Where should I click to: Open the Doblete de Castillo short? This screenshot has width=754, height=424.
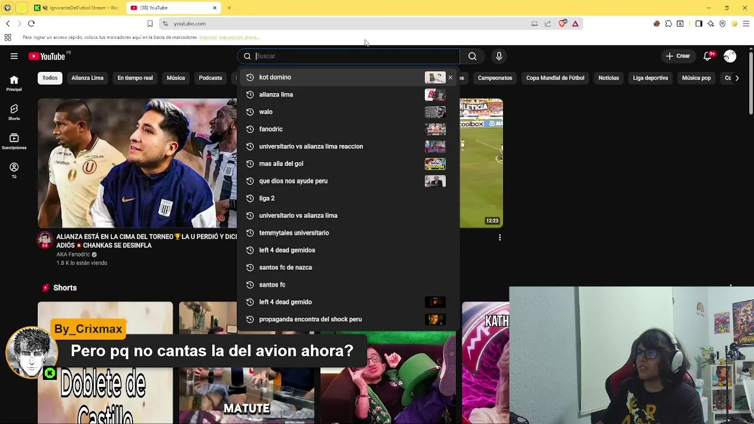105,363
